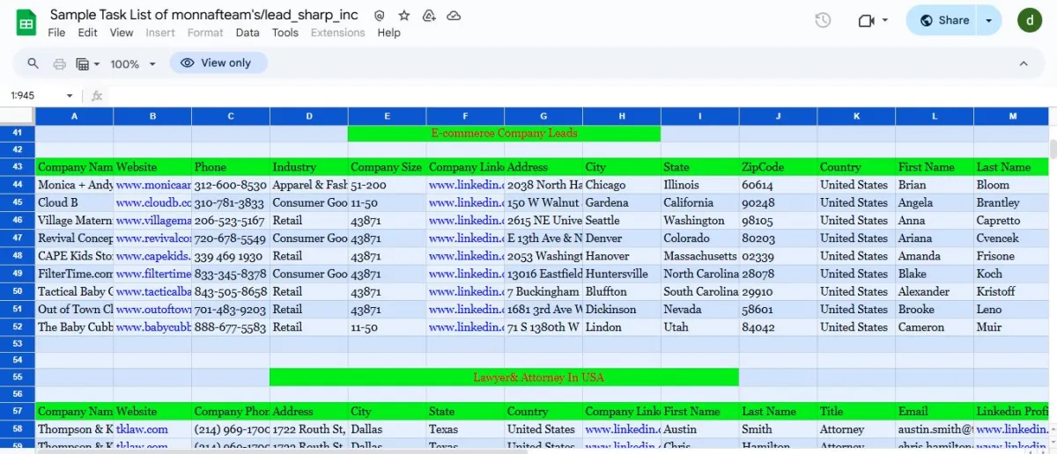This screenshot has width=1057, height=454.
Task: Click the Nevada state cell
Action: pyautogui.click(x=699, y=309)
